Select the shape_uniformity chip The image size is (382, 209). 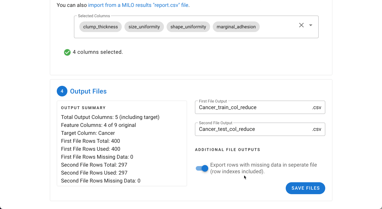click(x=188, y=27)
